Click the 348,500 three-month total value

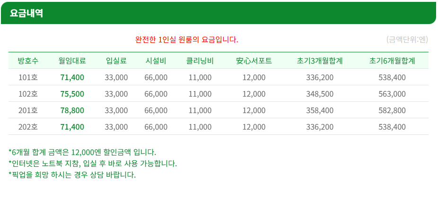tap(320, 94)
